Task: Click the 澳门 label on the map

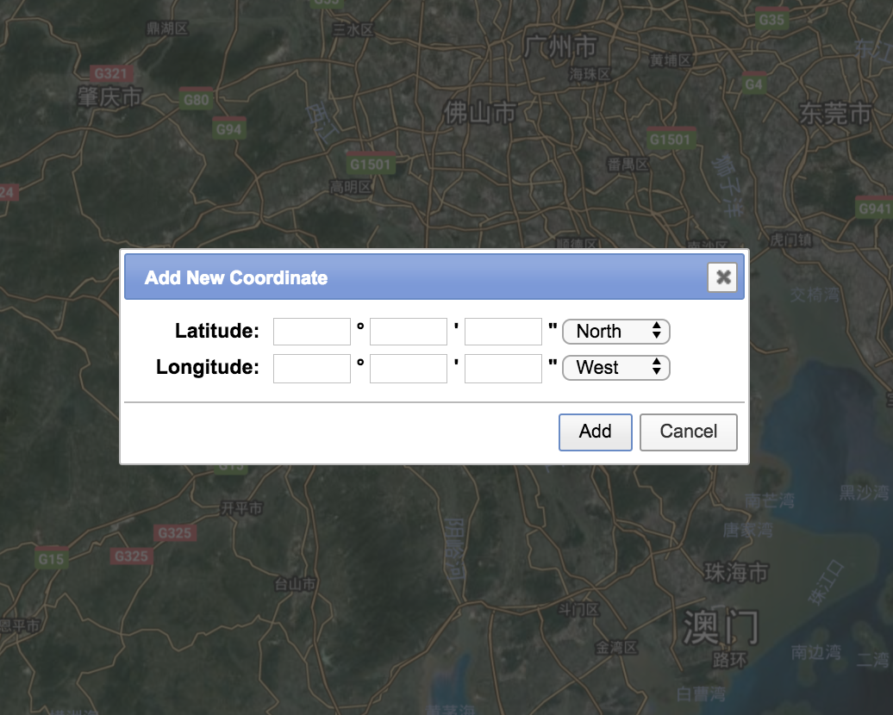Action: point(721,626)
